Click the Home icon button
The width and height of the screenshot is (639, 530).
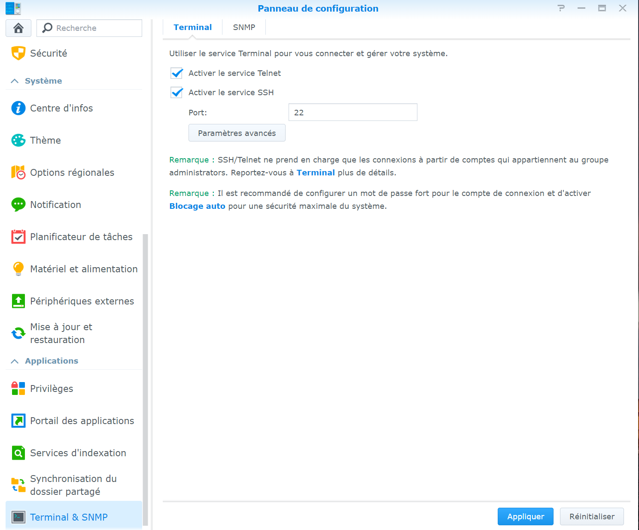click(x=18, y=28)
